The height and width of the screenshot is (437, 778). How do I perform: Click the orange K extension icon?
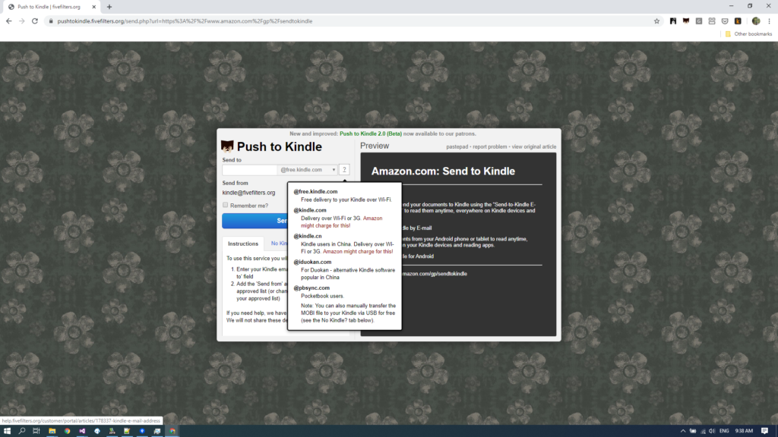pyautogui.click(x=738, y=21)
